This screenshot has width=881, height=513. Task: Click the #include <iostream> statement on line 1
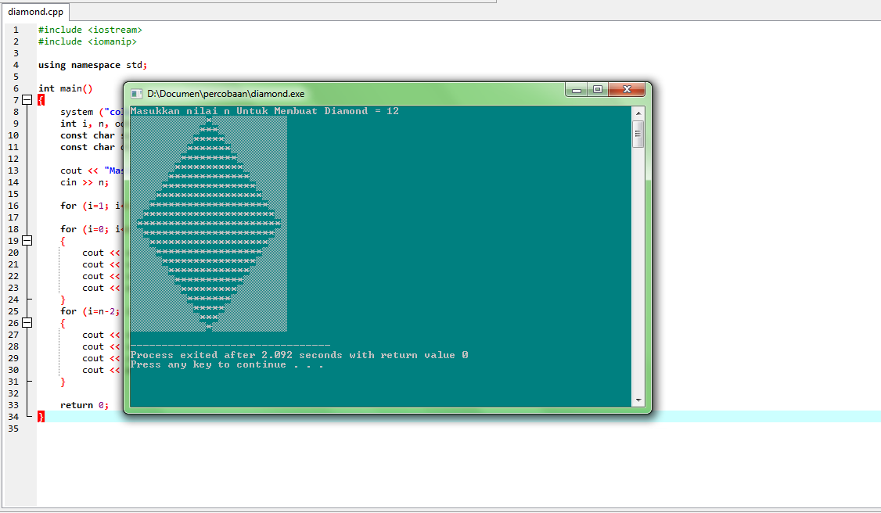[x=88, y=29]
